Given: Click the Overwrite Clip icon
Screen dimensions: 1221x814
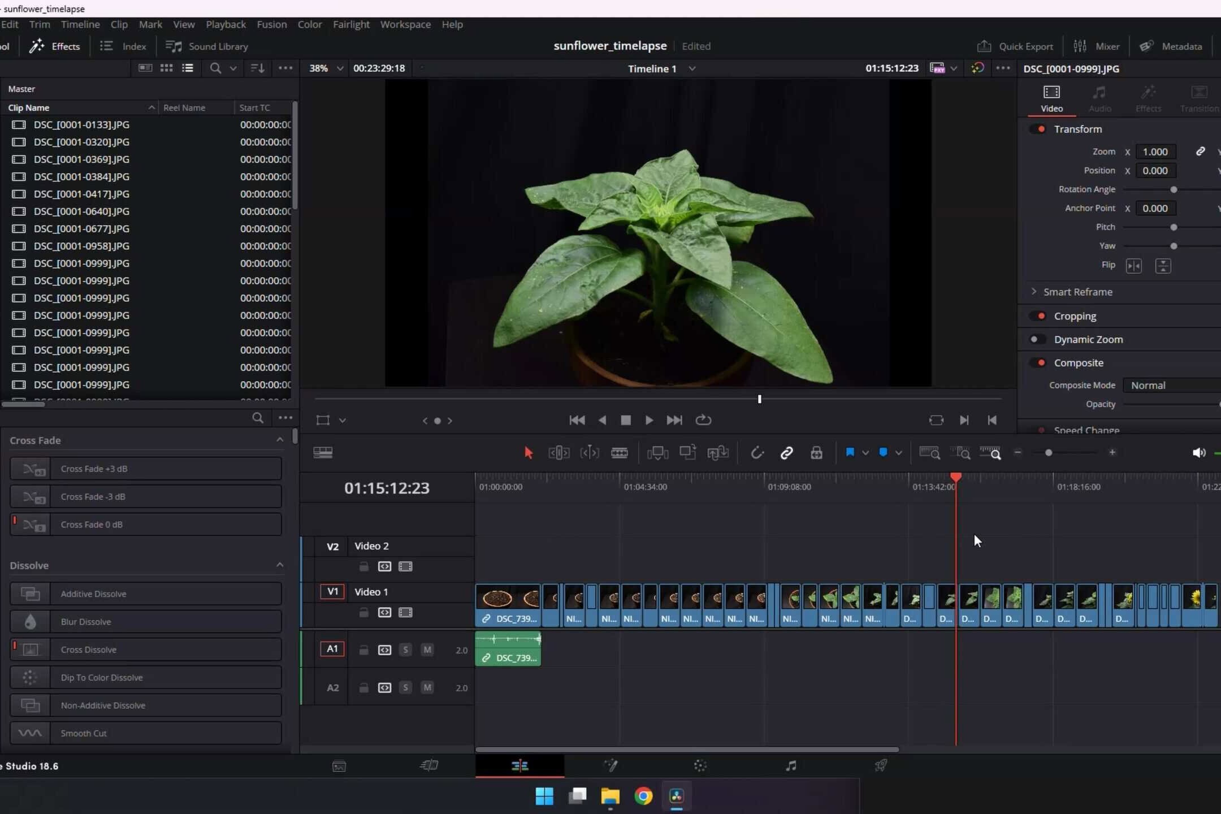Looking at the screenshot, I should tap(687, 453).
